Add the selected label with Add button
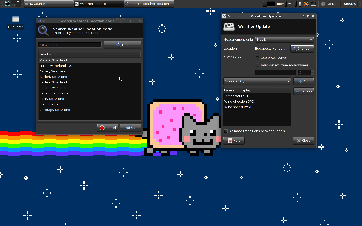This screenshot has width=362, height=226. click(x=304, y=81)
